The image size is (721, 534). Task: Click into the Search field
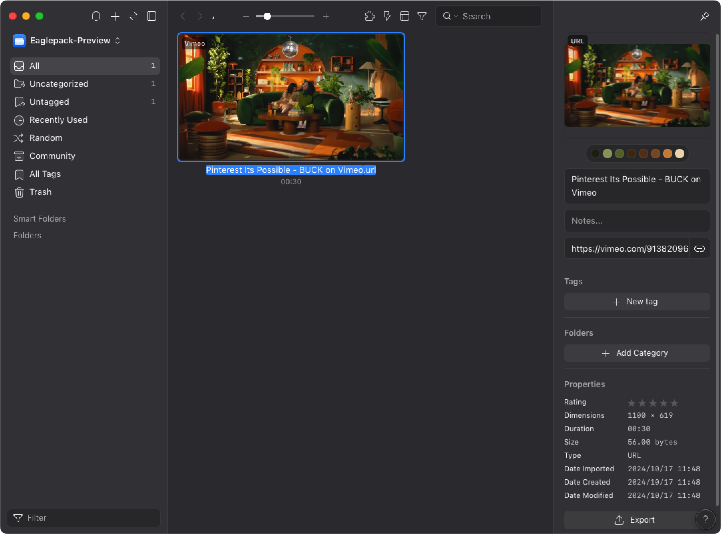(489, 16)
